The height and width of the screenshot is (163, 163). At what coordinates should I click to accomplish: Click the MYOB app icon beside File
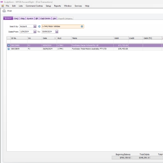[3, 6]
